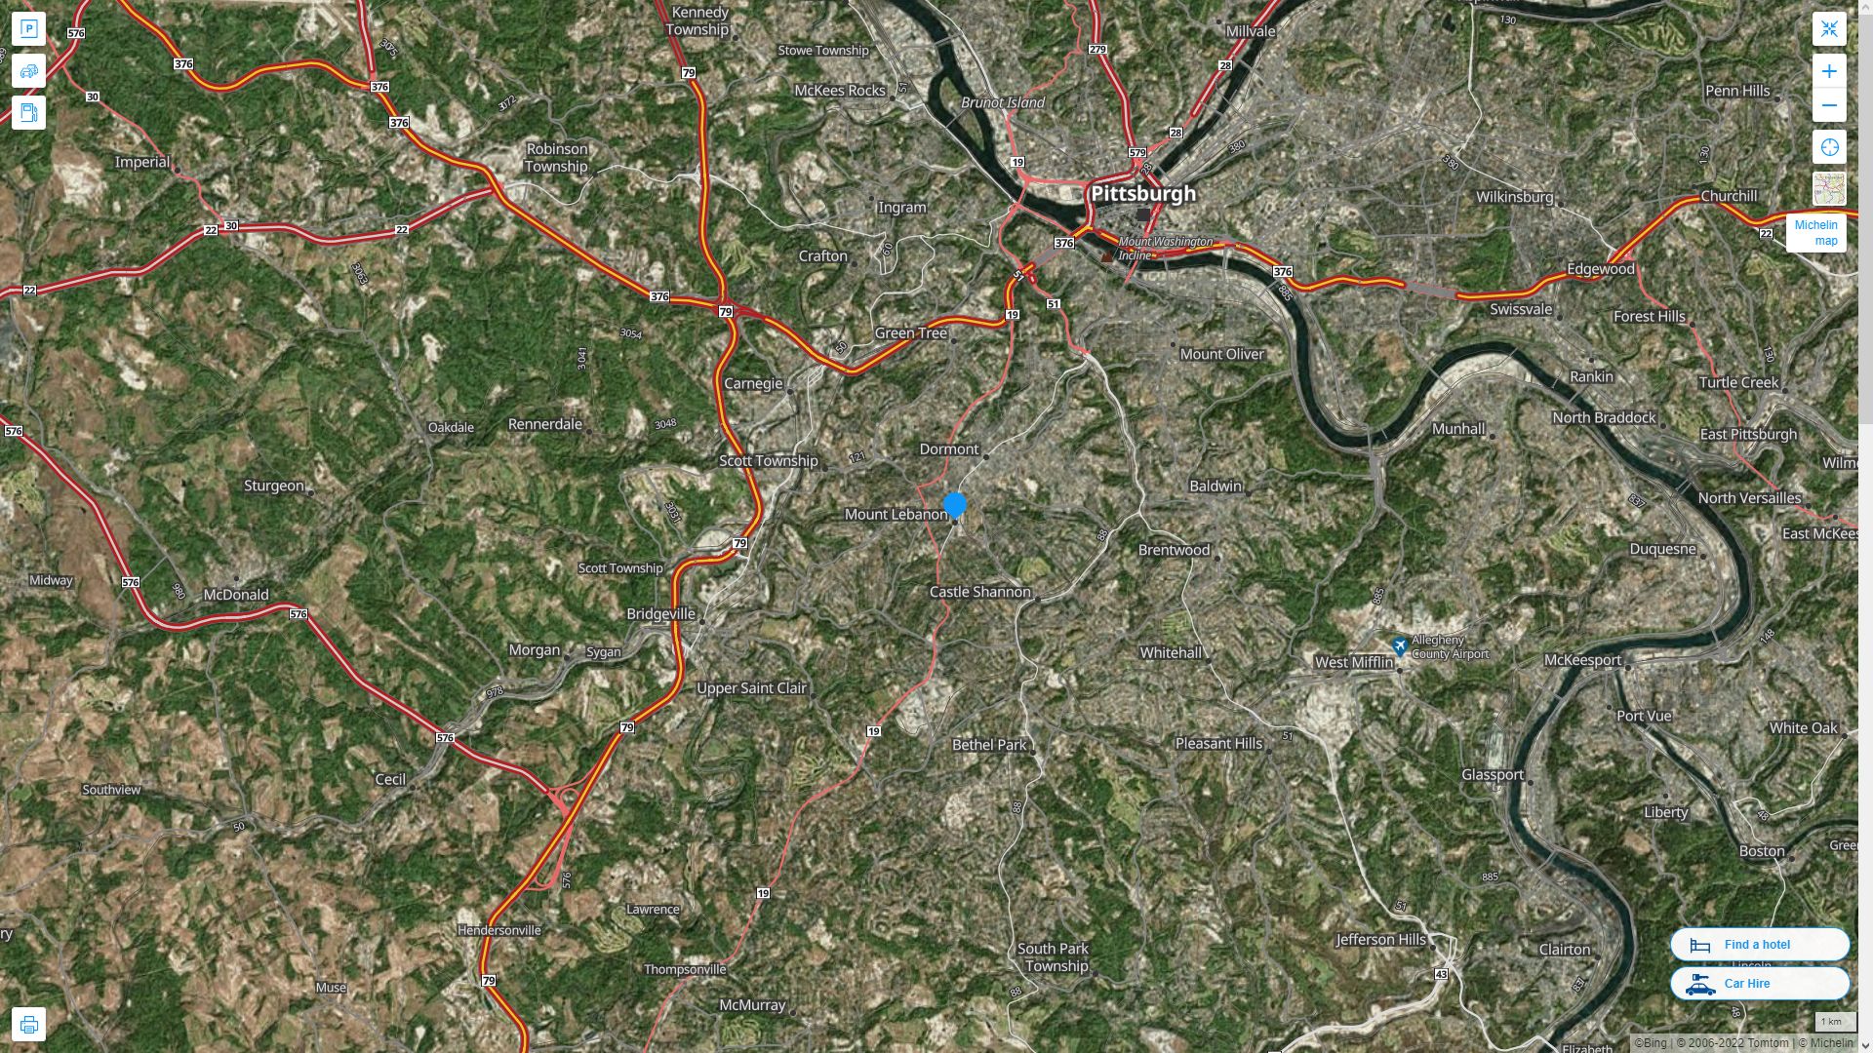This screenshot has height=1053, width=1873.
Task: Click the Allegheny County Airport icon
Action: (x=1400, y=646)
